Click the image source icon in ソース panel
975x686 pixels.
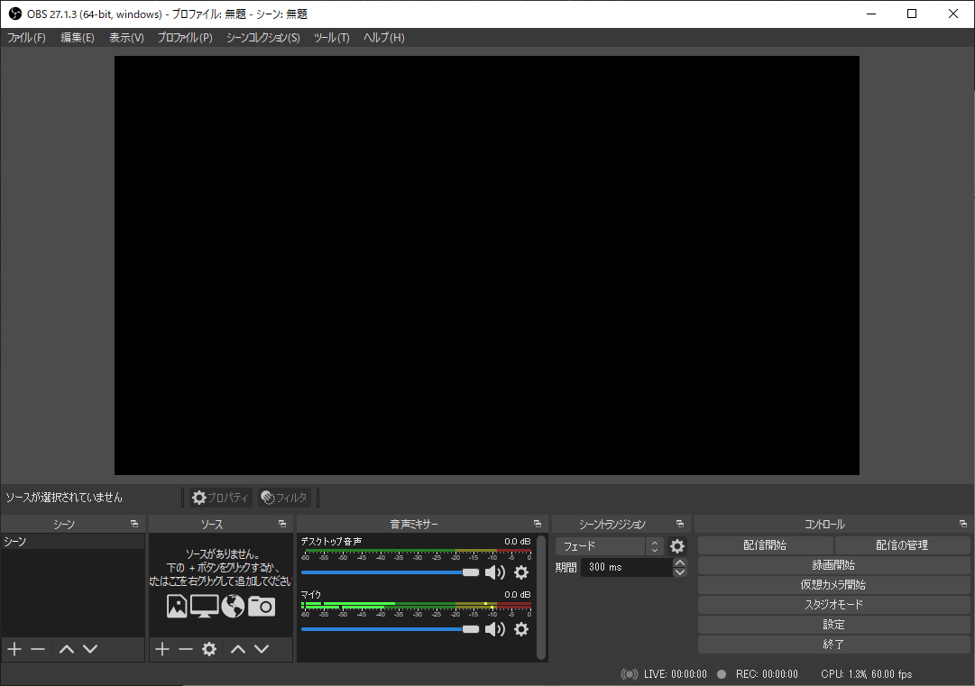click(177, 606)
